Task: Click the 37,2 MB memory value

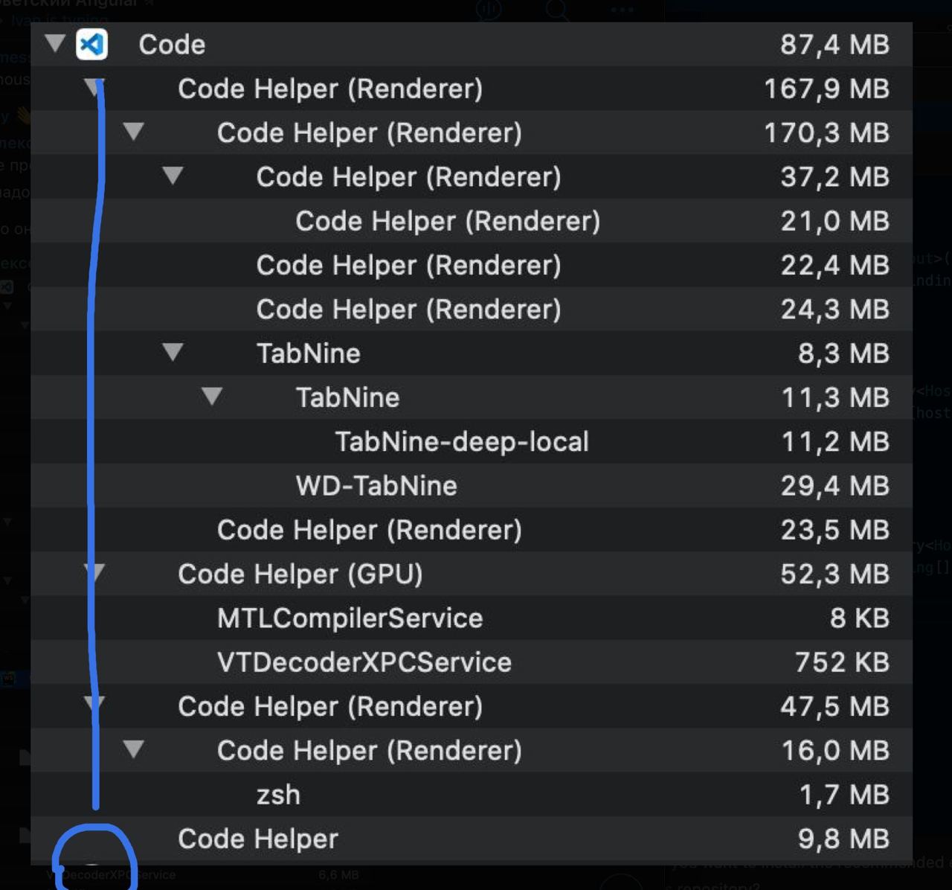Action: point(834,177)
